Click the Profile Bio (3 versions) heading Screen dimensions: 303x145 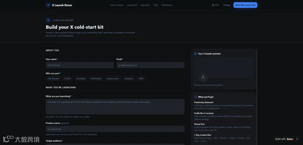[x=204, y=113]
